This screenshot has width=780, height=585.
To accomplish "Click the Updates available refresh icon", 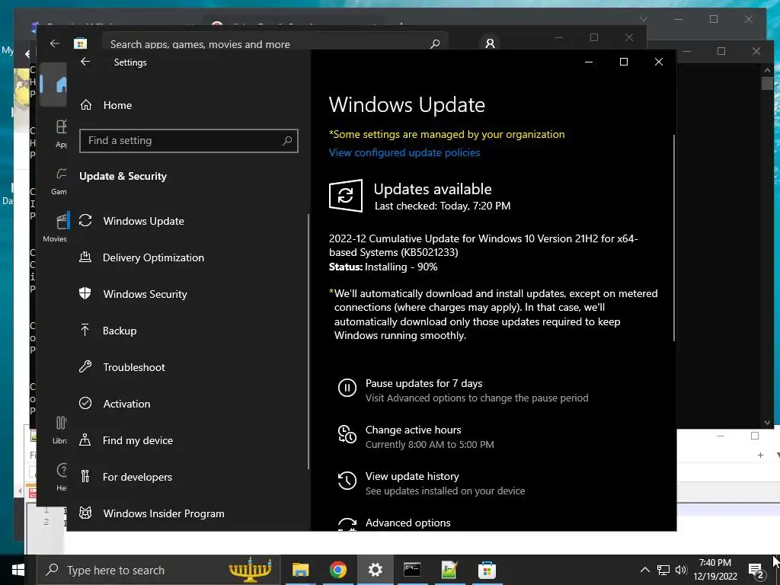I will [x=346, y=196].
